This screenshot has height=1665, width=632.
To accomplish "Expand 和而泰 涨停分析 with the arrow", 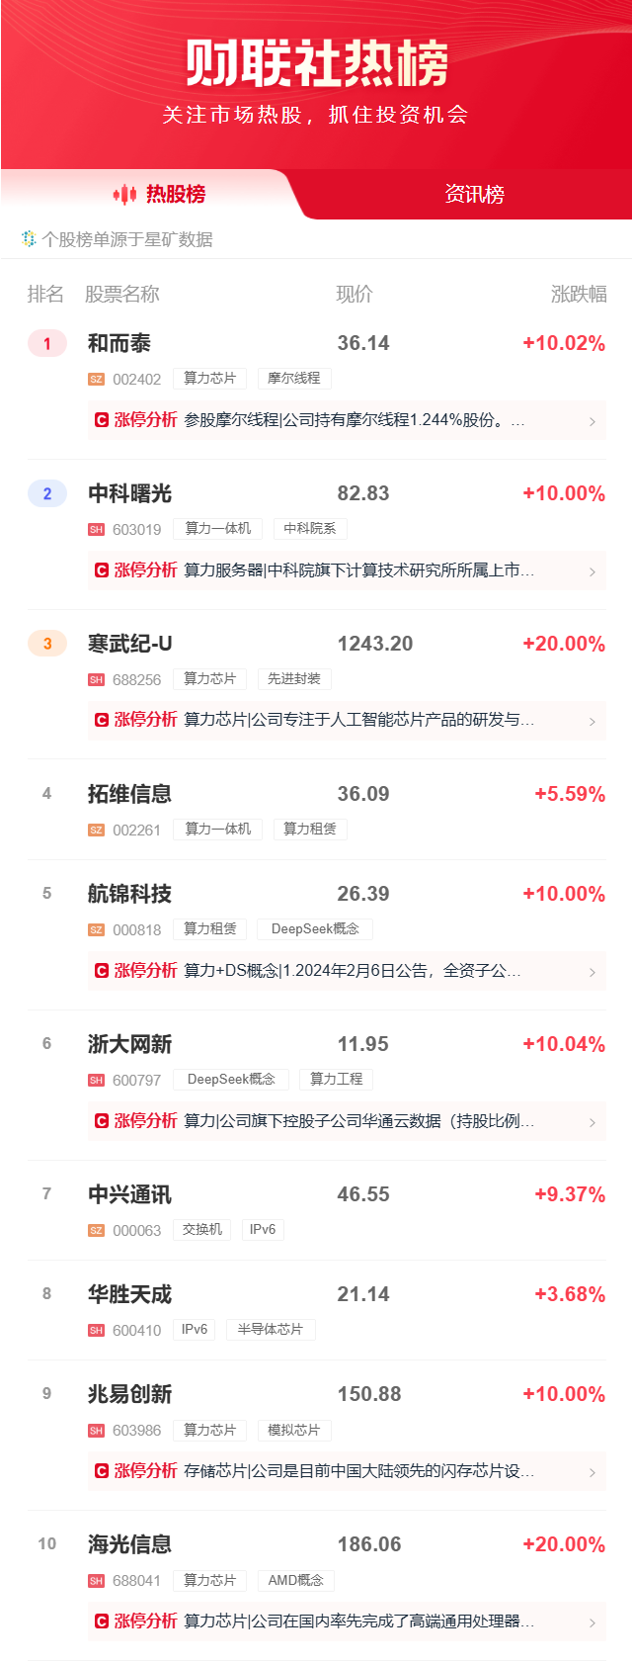I will (592, 421).
